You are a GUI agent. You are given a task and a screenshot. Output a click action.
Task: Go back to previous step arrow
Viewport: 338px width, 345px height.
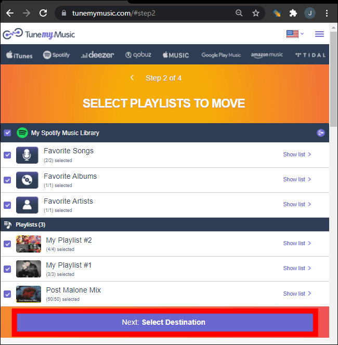[132, 78]
